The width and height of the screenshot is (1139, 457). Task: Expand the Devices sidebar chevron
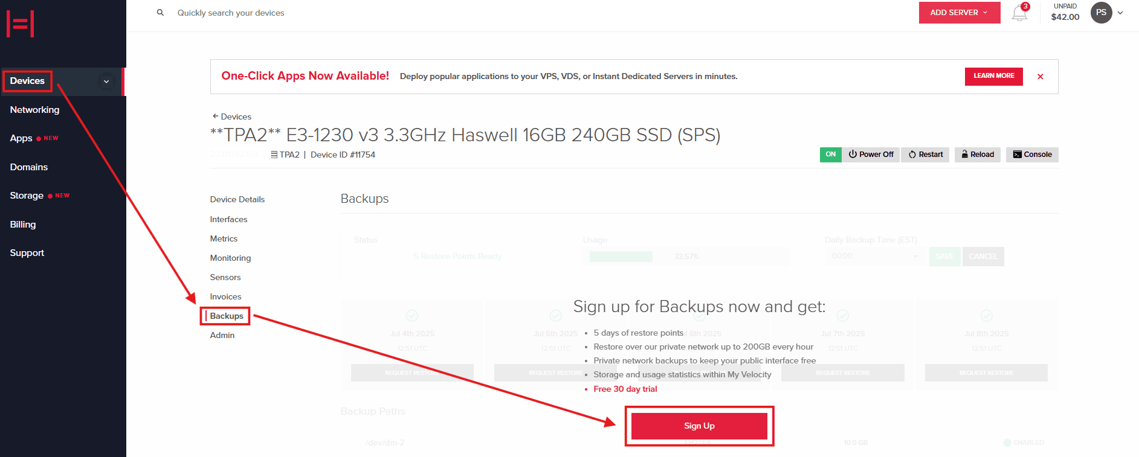106,81
